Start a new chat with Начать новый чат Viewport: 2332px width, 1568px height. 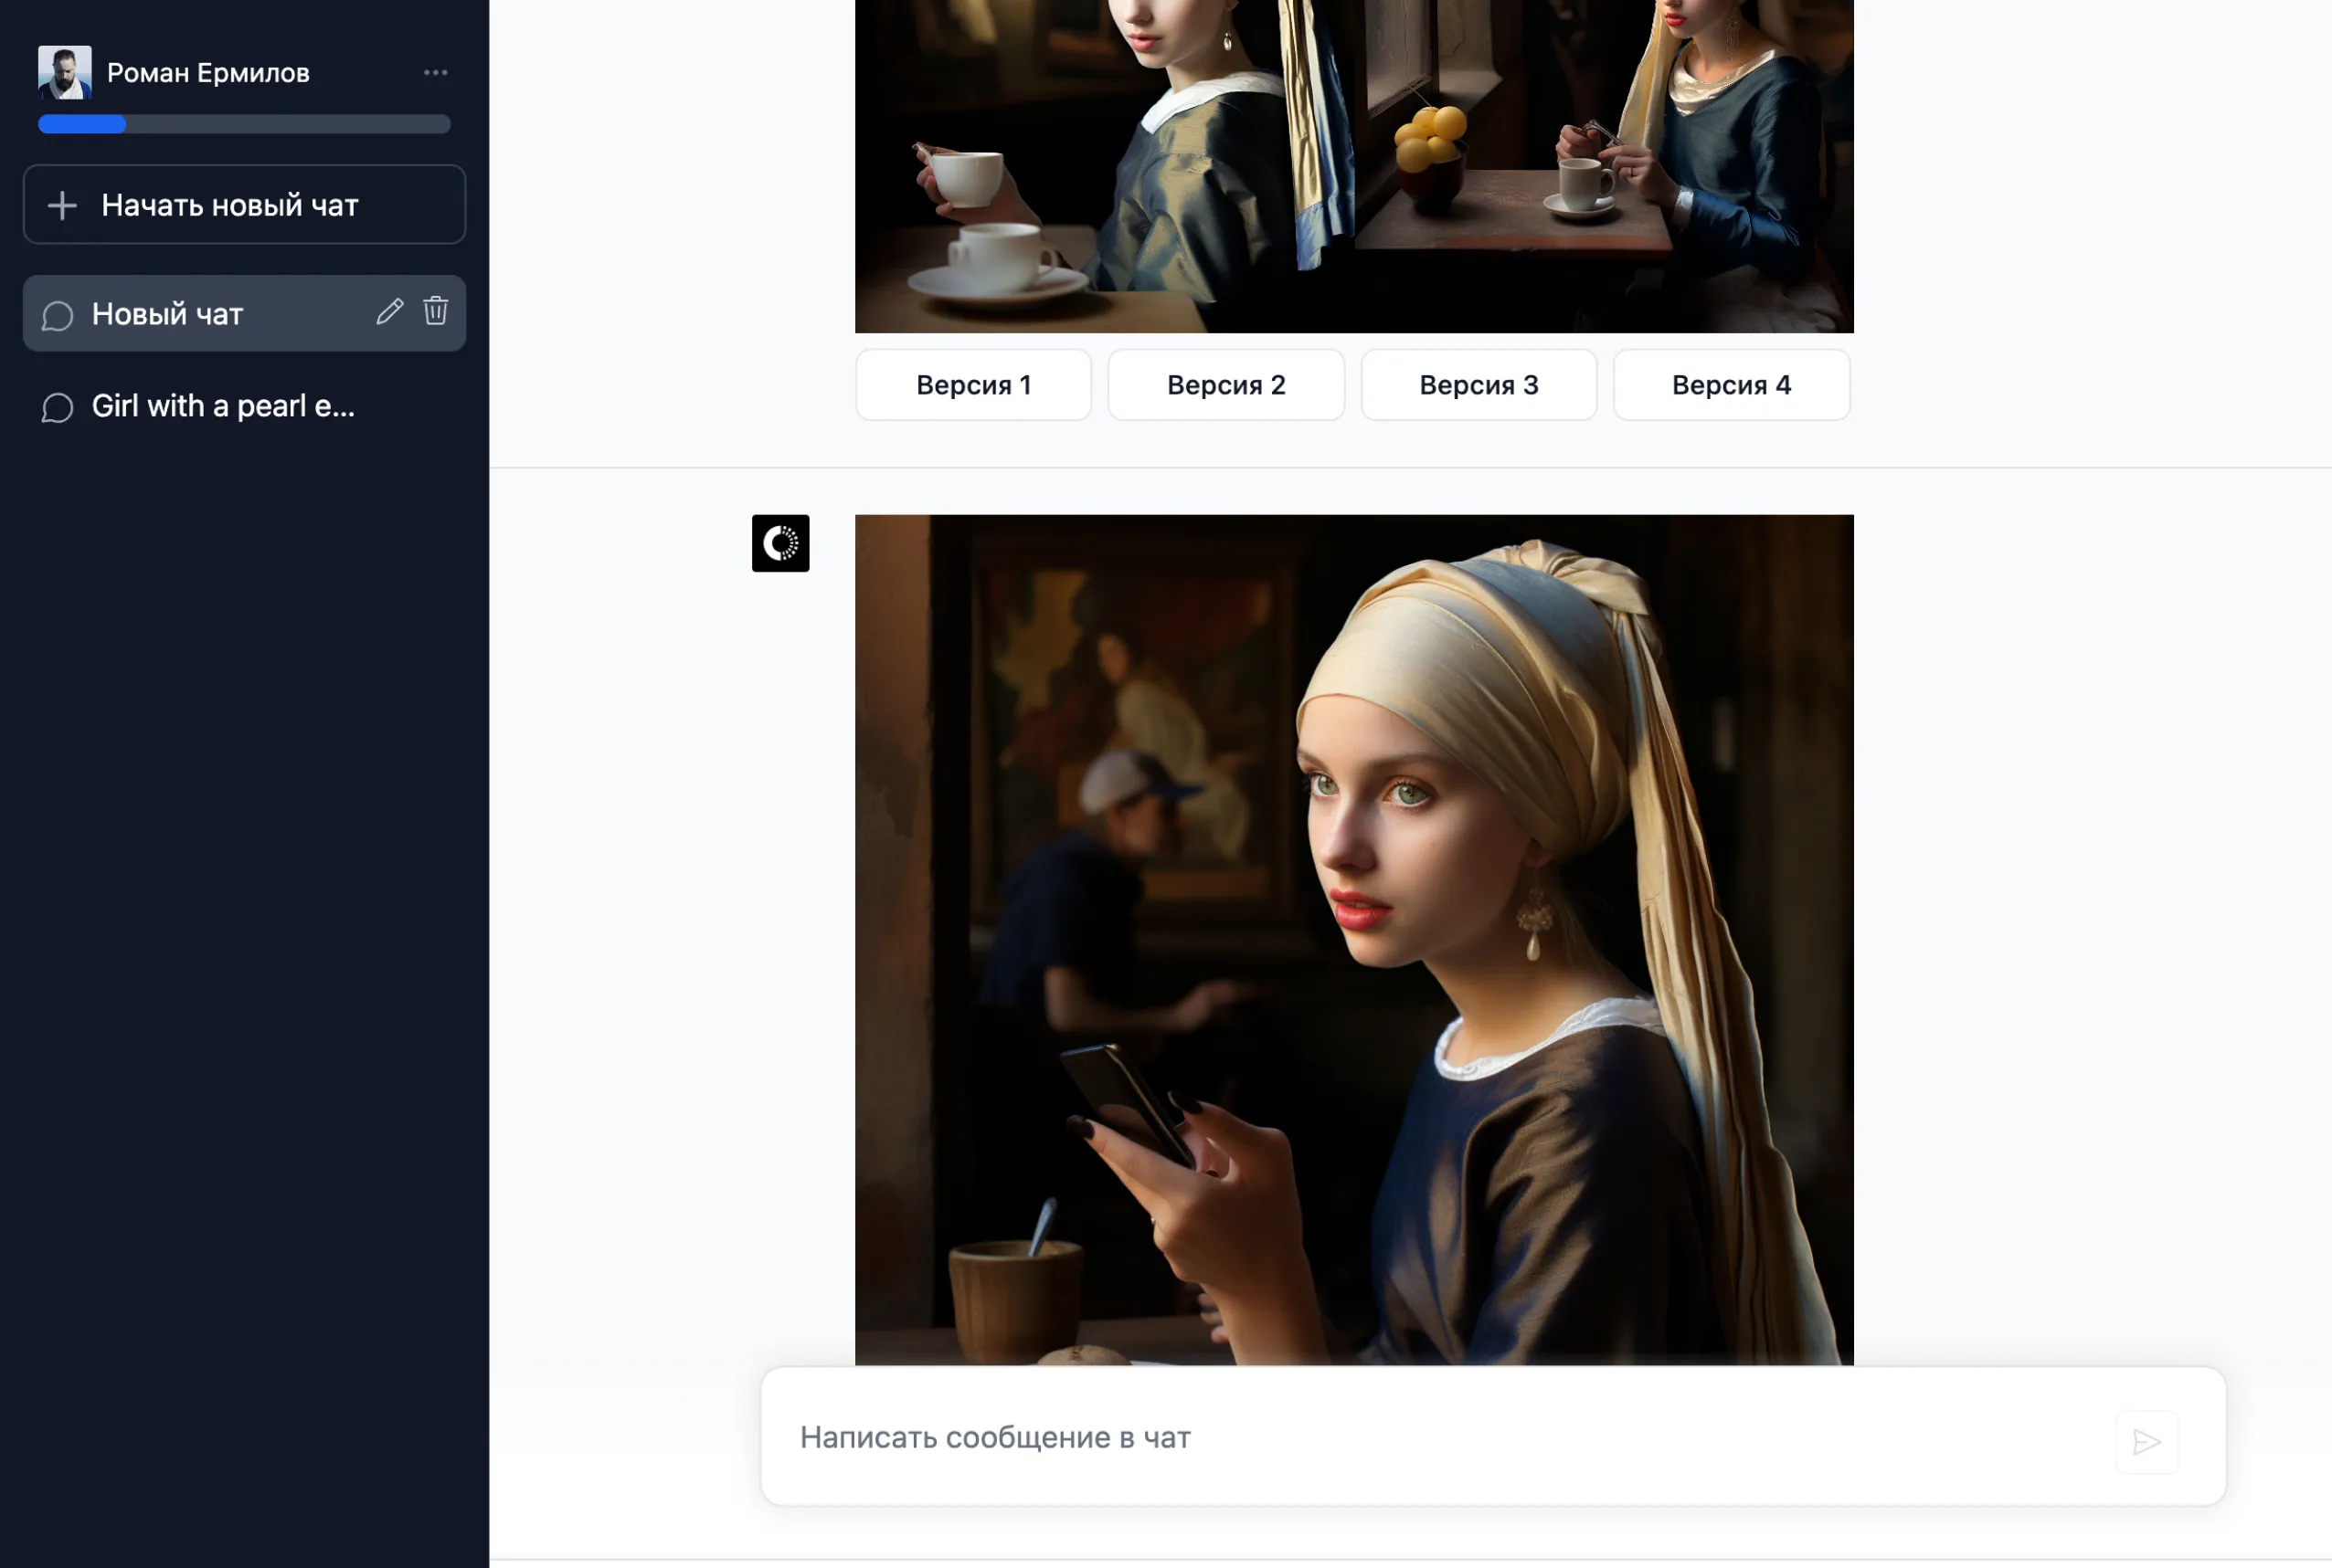[x=244, y=204]
